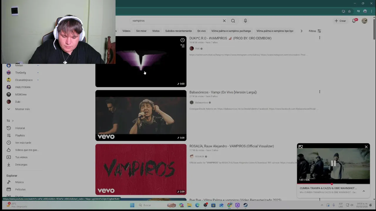Screen dimensions: 376x211
Task: Start voice search with the microphone icon
Action: (x=245, y=21)
